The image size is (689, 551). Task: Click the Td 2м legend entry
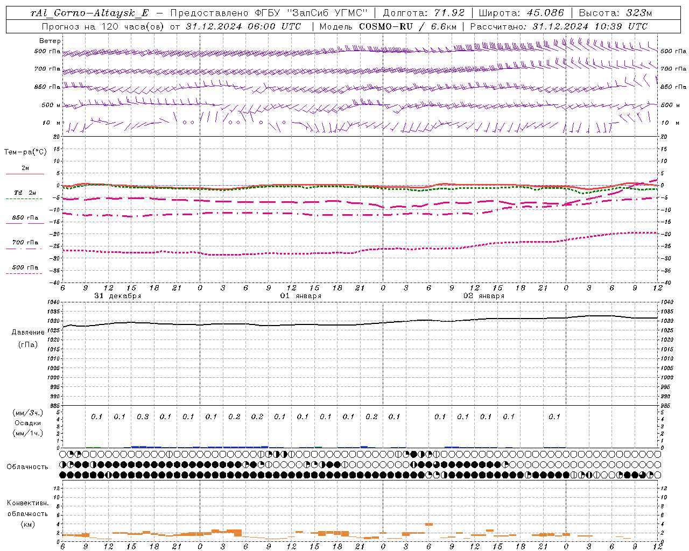(25, 193)
